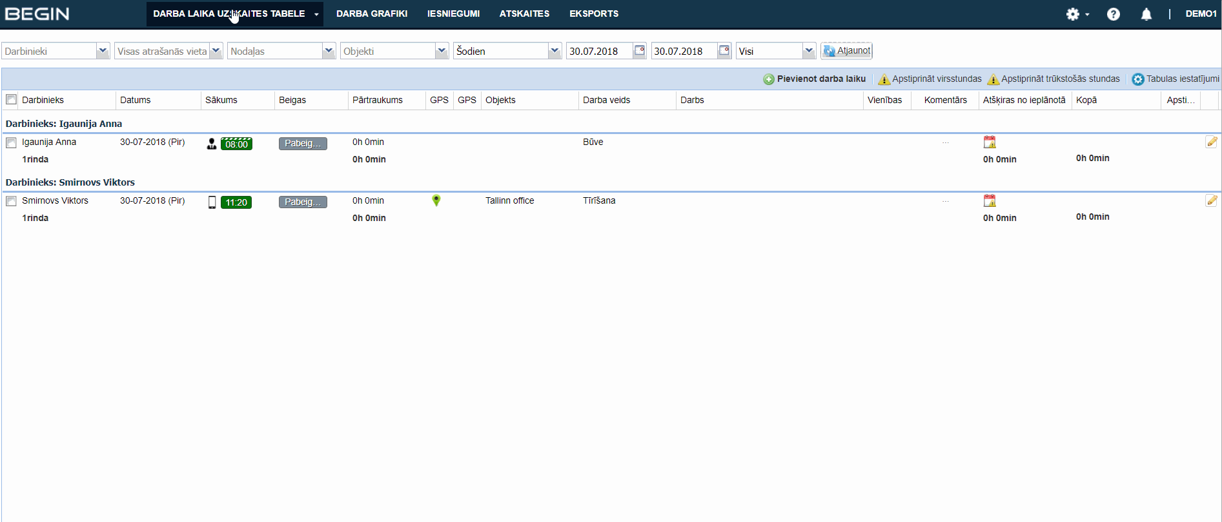
Task: Click Pievienot darba laiku
Action: click(x=814, y=79)
